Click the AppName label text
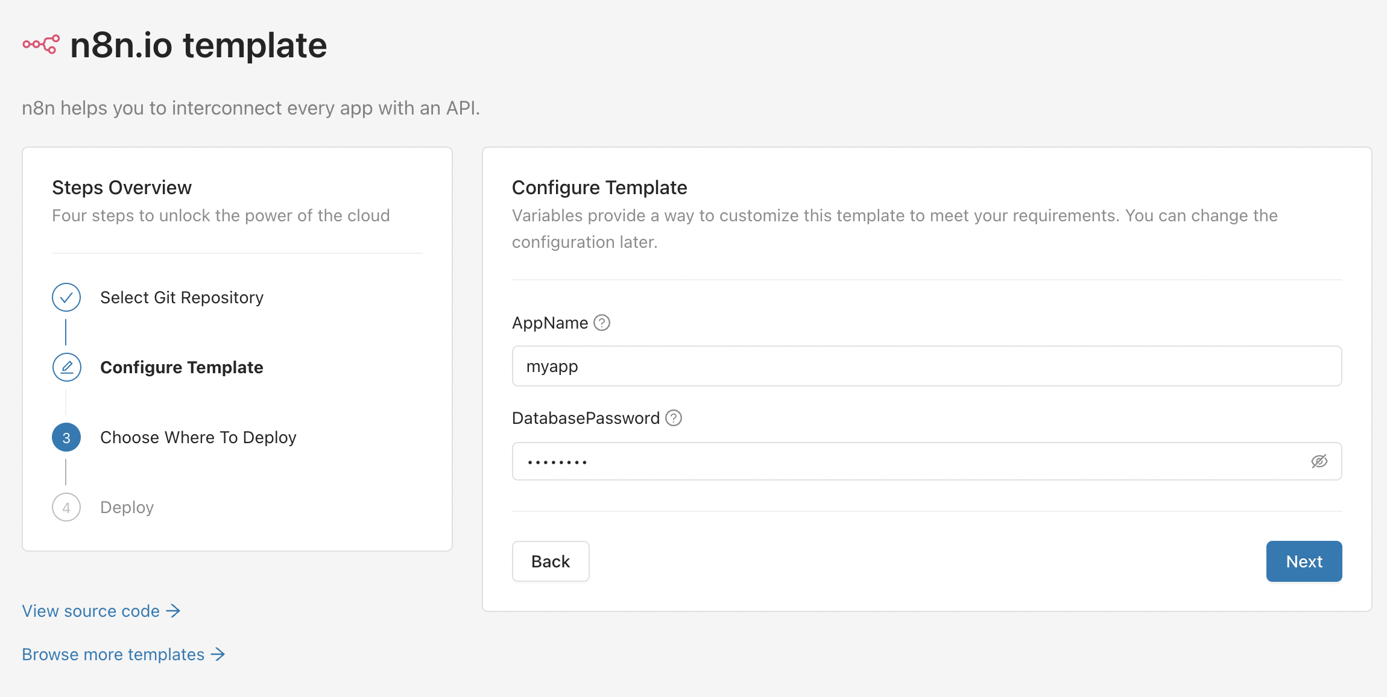 coord(550,323)
